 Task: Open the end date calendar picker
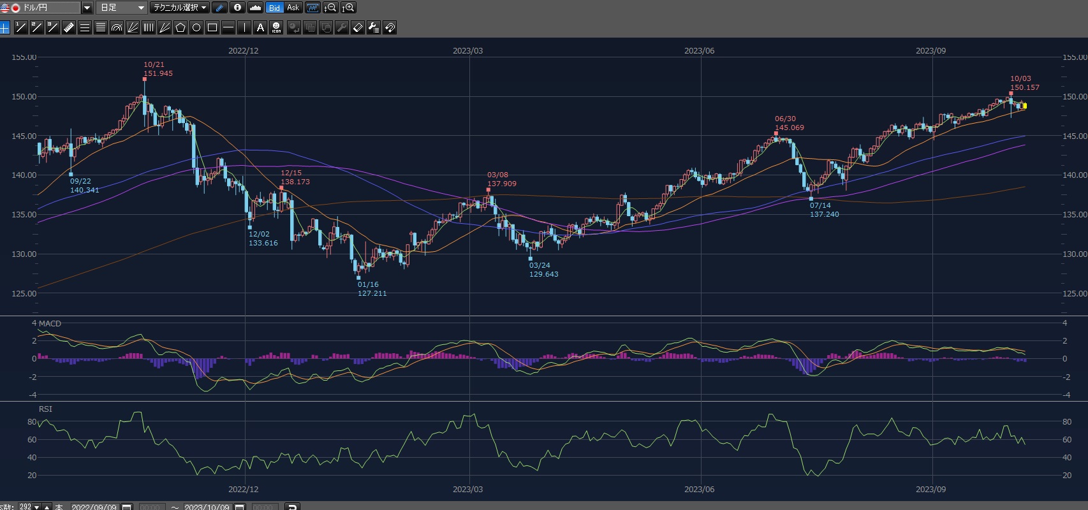pos(240,507)
